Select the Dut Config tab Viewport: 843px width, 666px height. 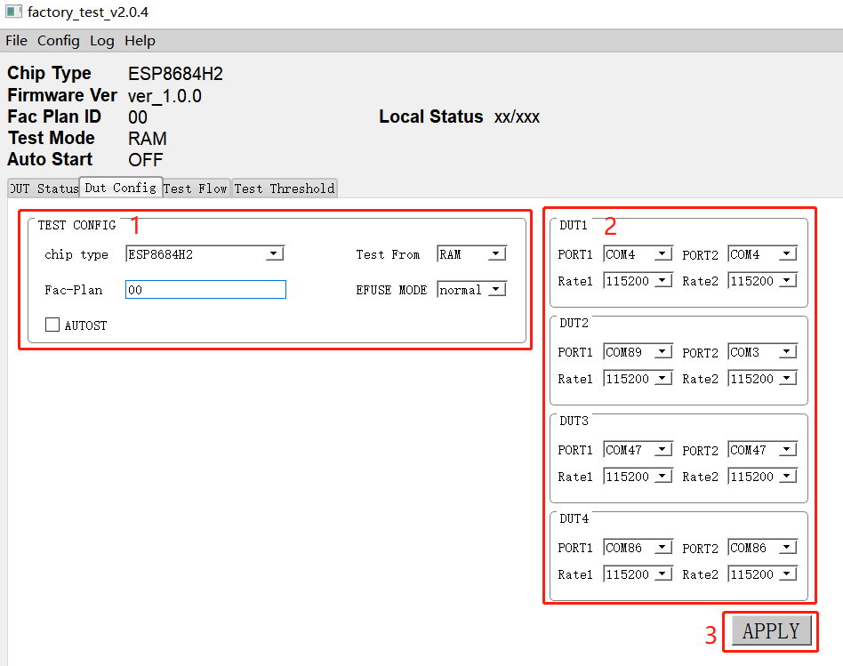[120, 188]
